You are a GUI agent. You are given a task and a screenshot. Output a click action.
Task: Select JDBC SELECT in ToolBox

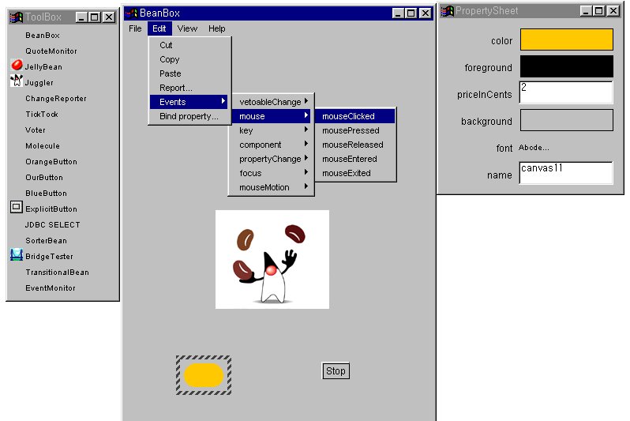click(53, 225)
